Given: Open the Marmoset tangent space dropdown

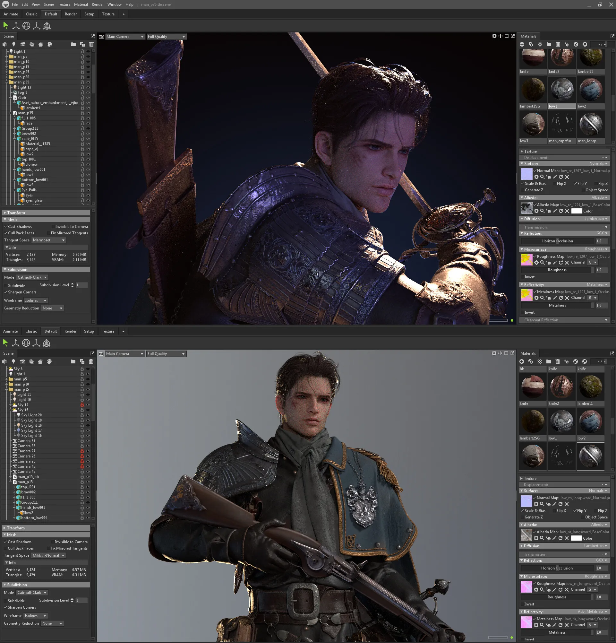Looking at the screenshot, I should point(49,240).
